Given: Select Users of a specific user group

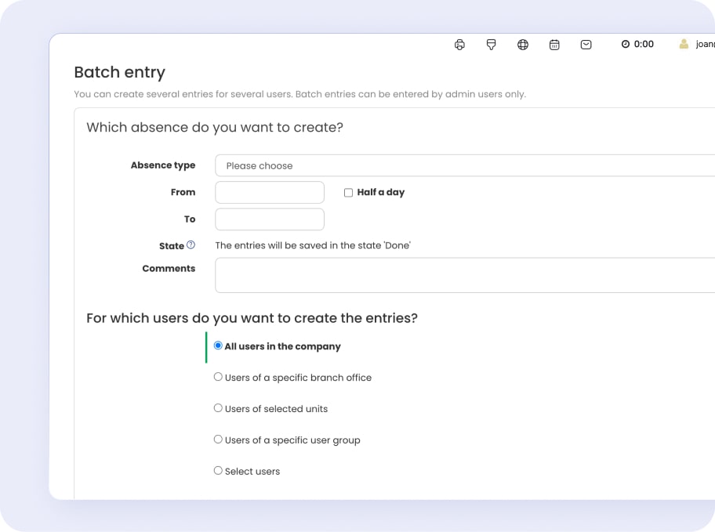Looking at the screenshot, I should pos(218,440).
